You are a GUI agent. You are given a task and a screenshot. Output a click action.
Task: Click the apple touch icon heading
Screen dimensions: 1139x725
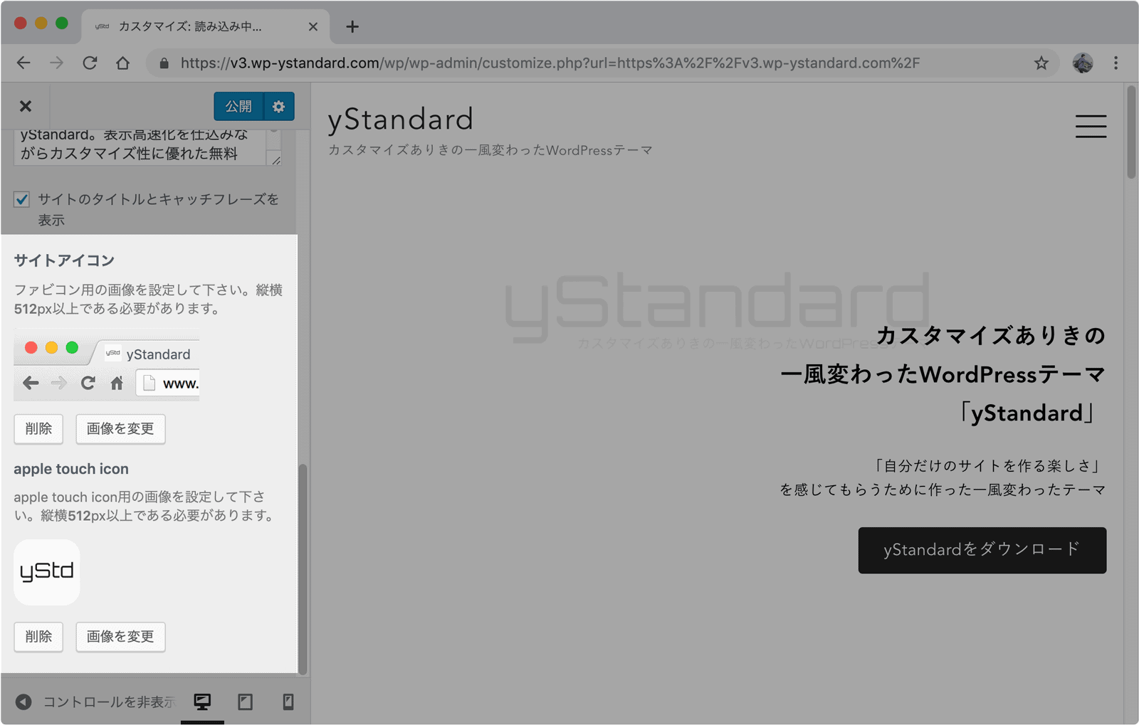point(71,469)
